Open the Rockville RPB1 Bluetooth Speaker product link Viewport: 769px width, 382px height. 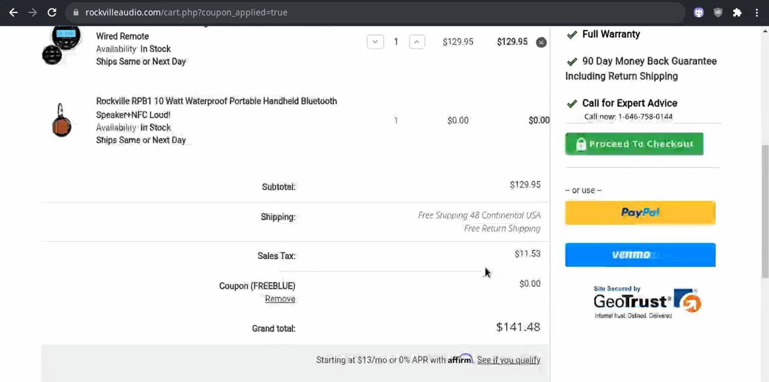point(216,108)
